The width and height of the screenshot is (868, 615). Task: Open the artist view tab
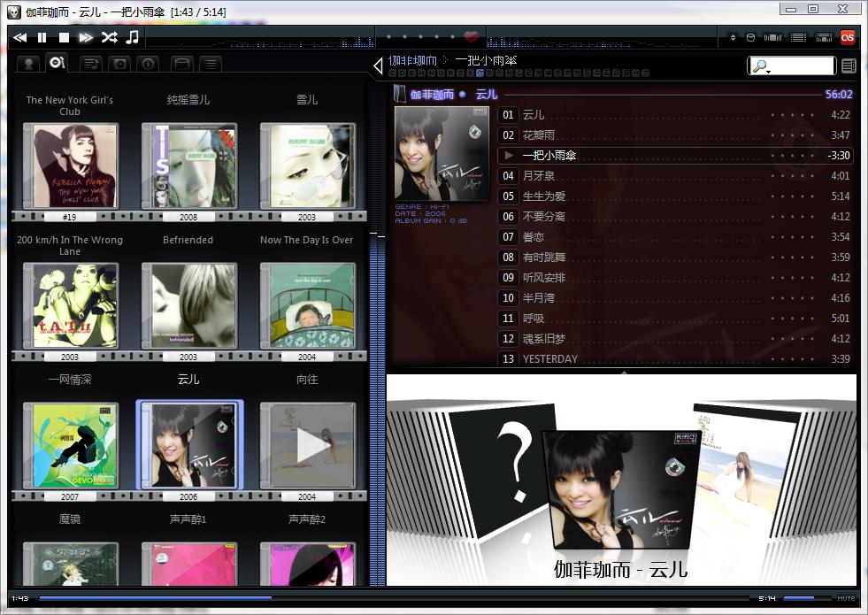[28, 64]
